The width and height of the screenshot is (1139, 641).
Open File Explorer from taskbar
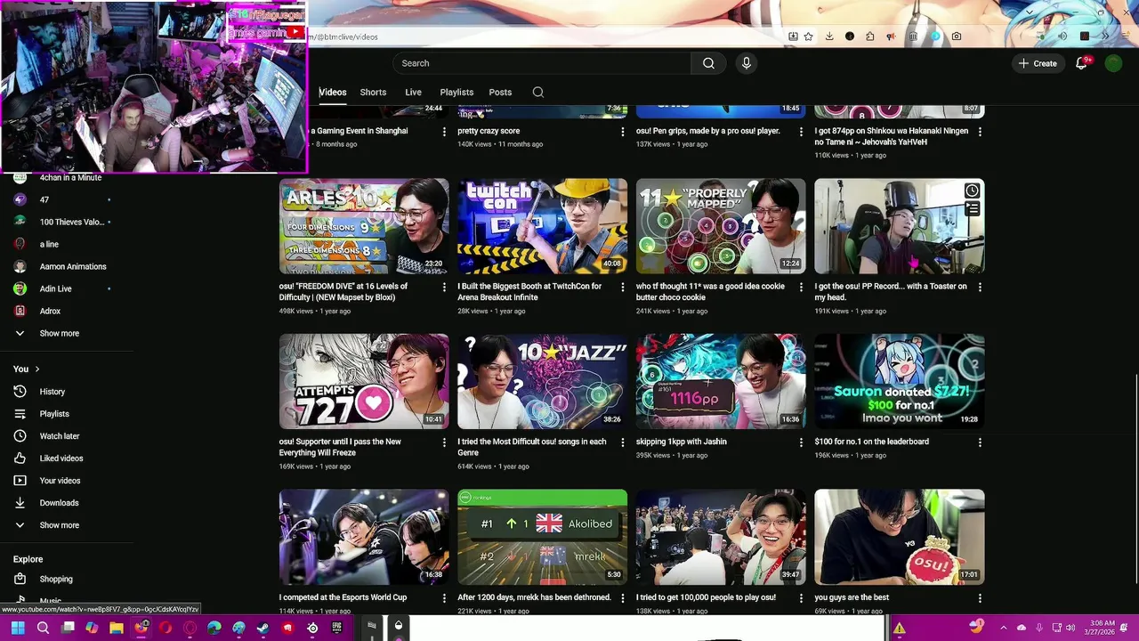point(117,628)
